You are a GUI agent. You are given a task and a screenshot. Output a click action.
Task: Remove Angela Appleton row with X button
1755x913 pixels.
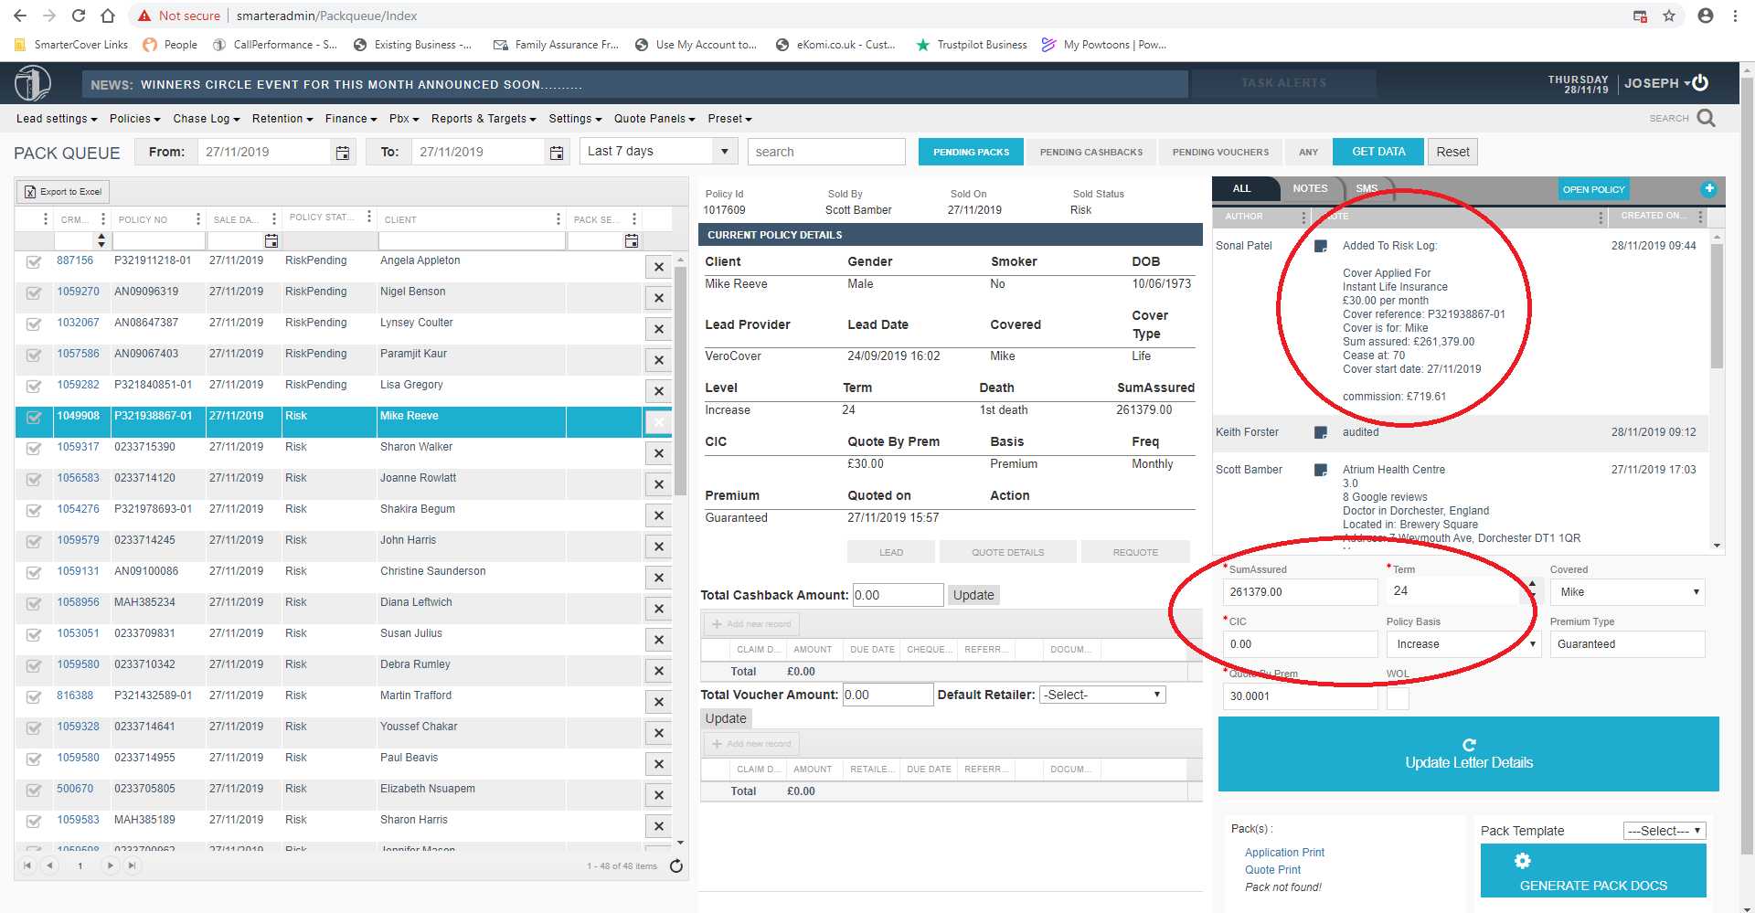pyautogui.click(x=658, y=267)
